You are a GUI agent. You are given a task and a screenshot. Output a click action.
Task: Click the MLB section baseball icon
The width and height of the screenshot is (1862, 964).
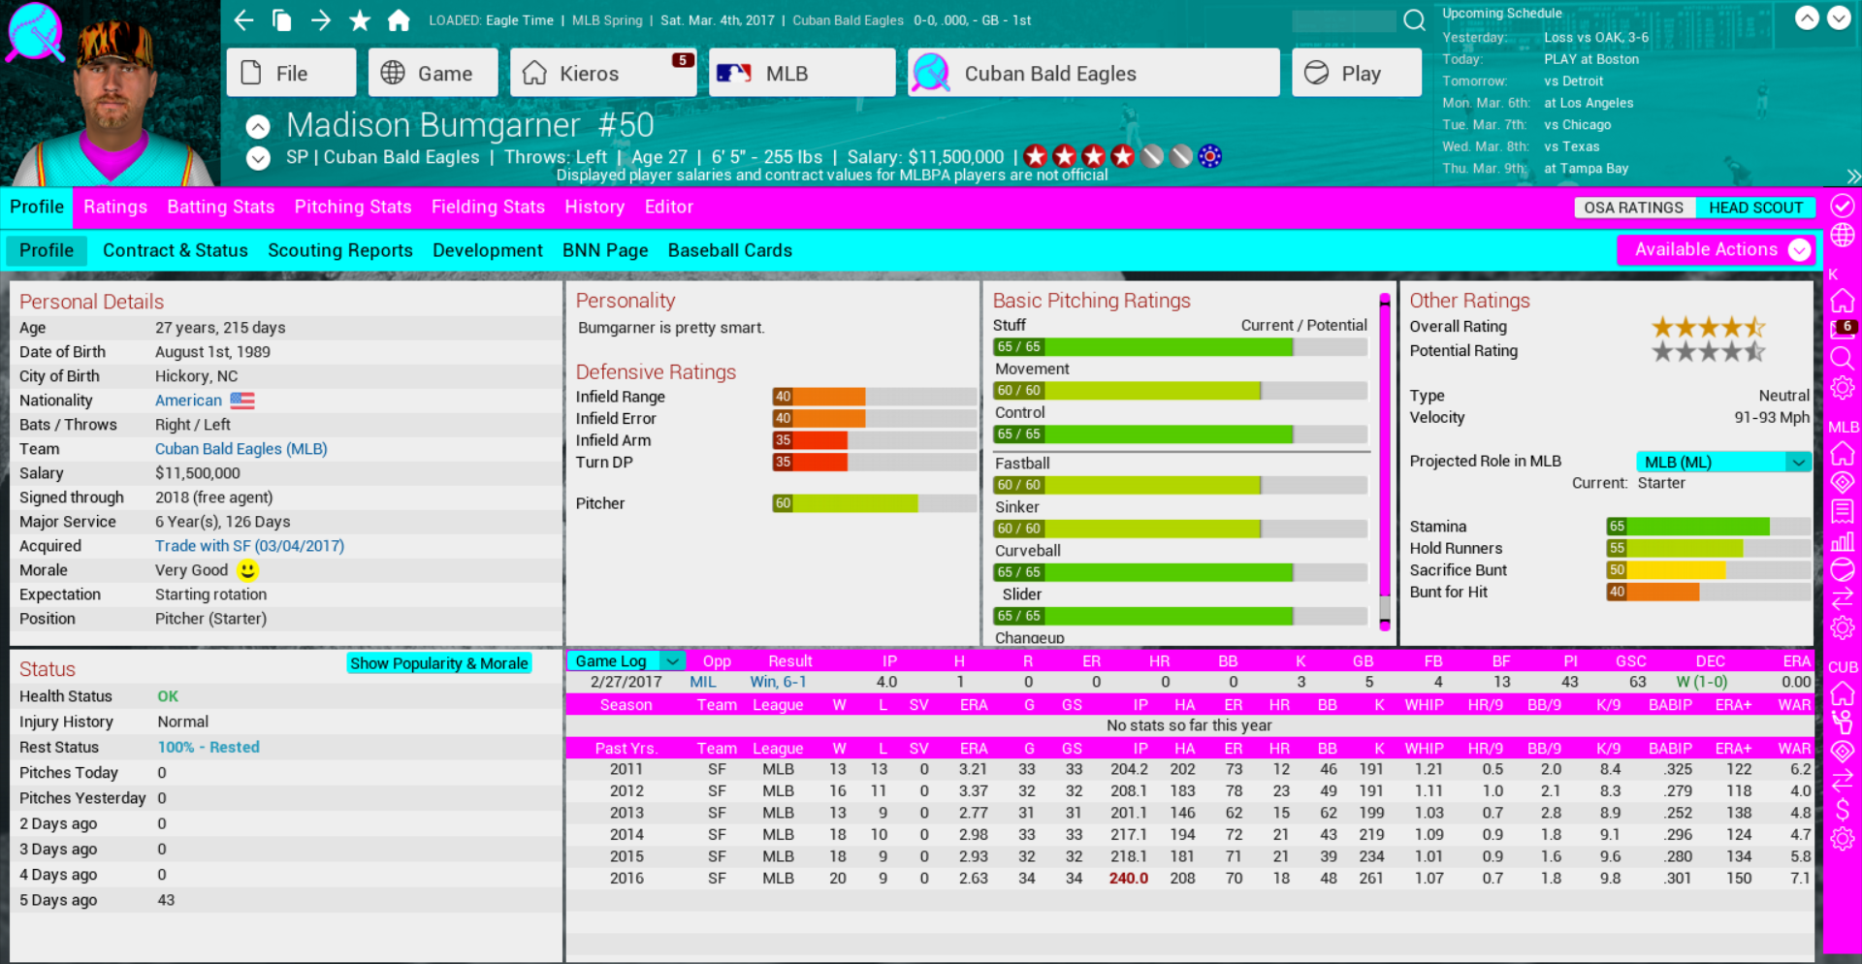tap(1843, 569)
